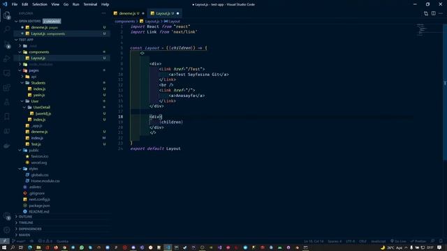Open the Extensions view
This screenshot has width=447, height=251.
pos(7,88)
